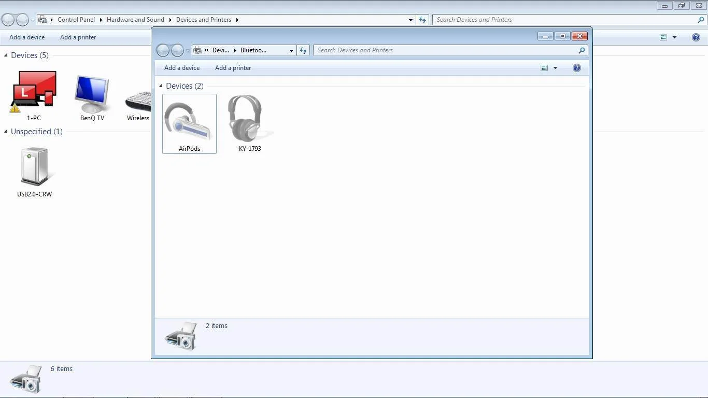Click Hardware and Sound breadcrumb

point(135,20)
